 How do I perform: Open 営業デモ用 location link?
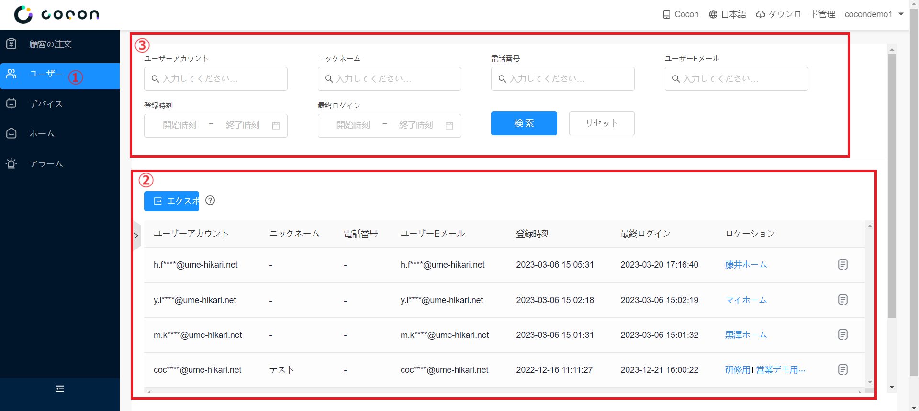coord(781,370)
